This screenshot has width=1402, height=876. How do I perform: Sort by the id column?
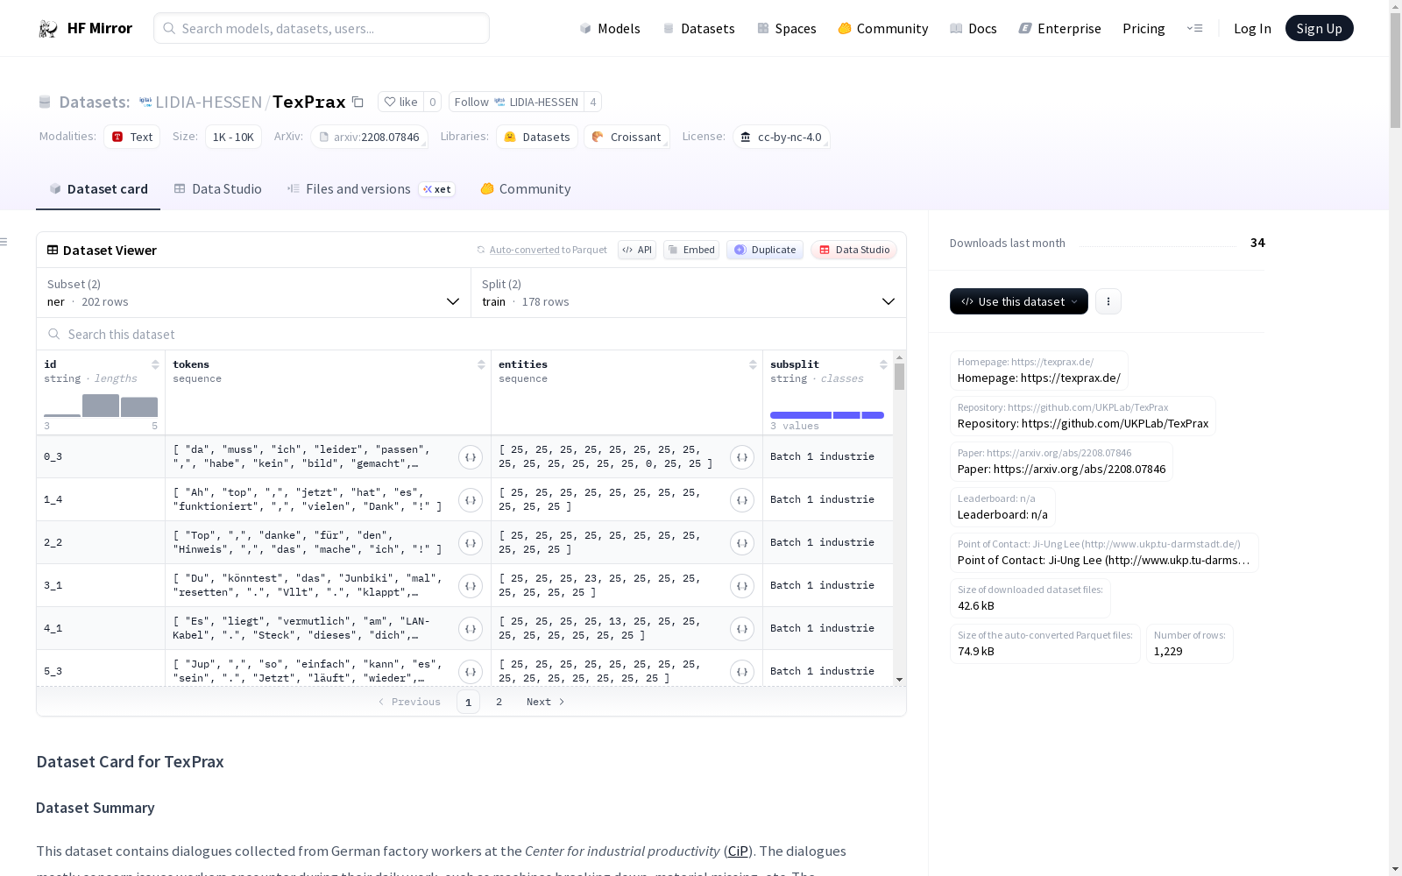point(155,364)
